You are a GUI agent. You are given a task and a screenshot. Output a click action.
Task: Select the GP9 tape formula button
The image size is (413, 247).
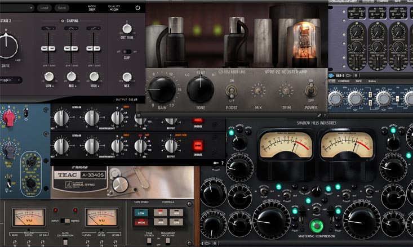coord(176,222)
